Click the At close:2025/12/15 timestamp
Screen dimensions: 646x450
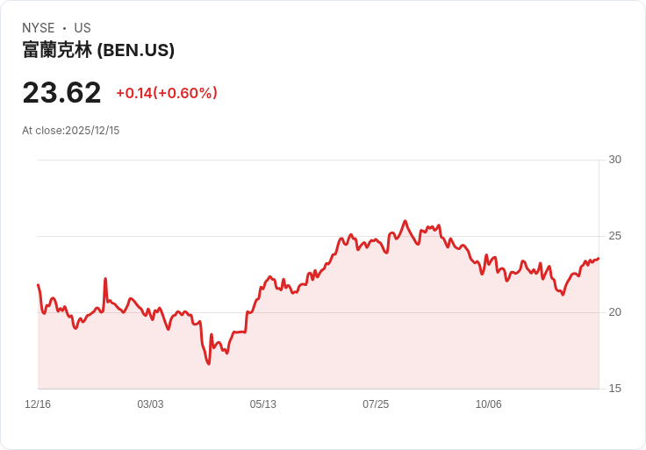pyautogui.click(x=71, y=131)
